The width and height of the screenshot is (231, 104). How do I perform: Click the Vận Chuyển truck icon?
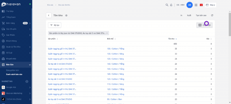3,29
